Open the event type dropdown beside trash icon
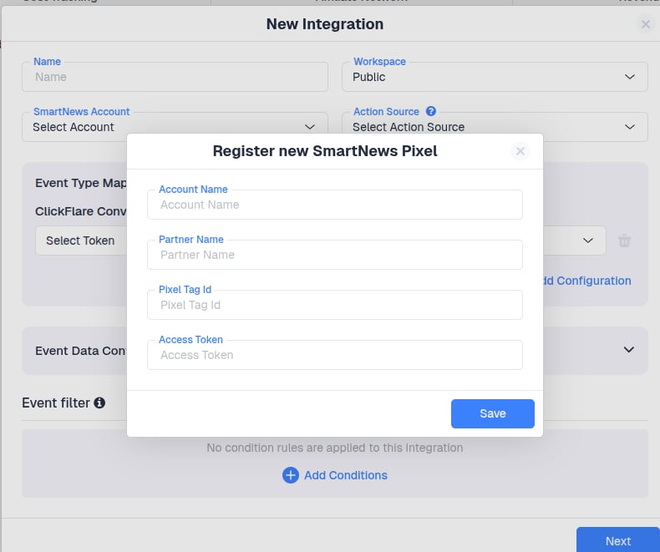 (x=575, y=241)
